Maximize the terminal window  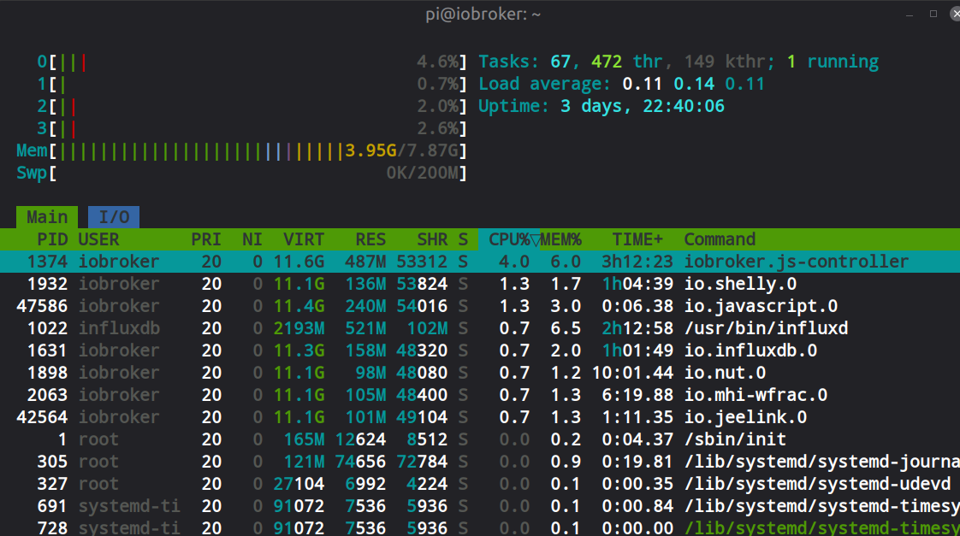point(933,14)
